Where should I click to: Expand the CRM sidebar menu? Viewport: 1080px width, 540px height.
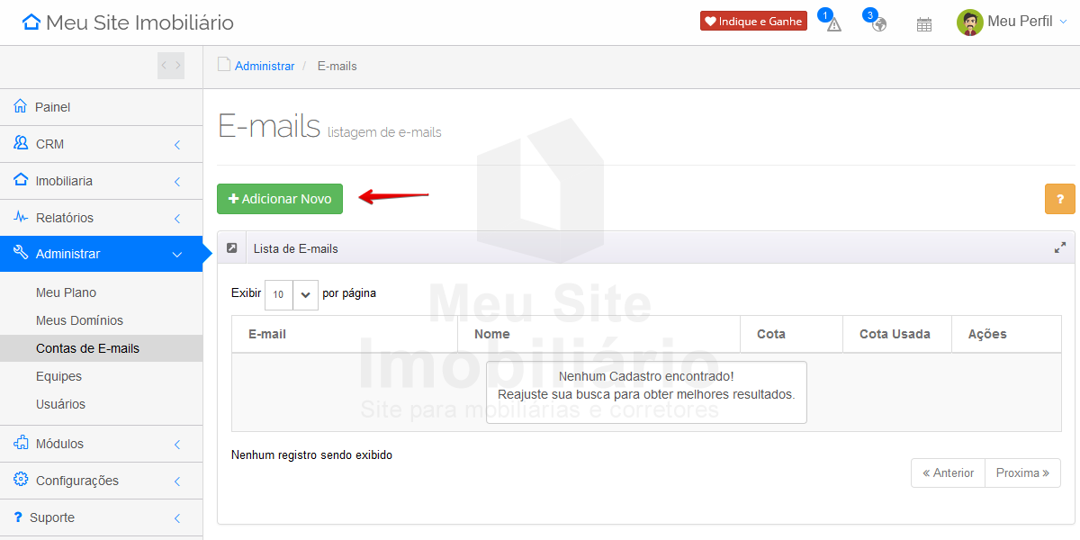[x=101, y=144]
